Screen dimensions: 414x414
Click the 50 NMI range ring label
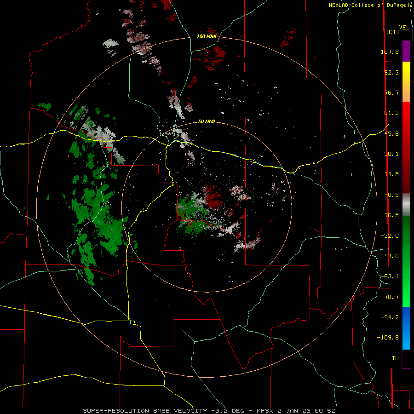tap(207, 121)
